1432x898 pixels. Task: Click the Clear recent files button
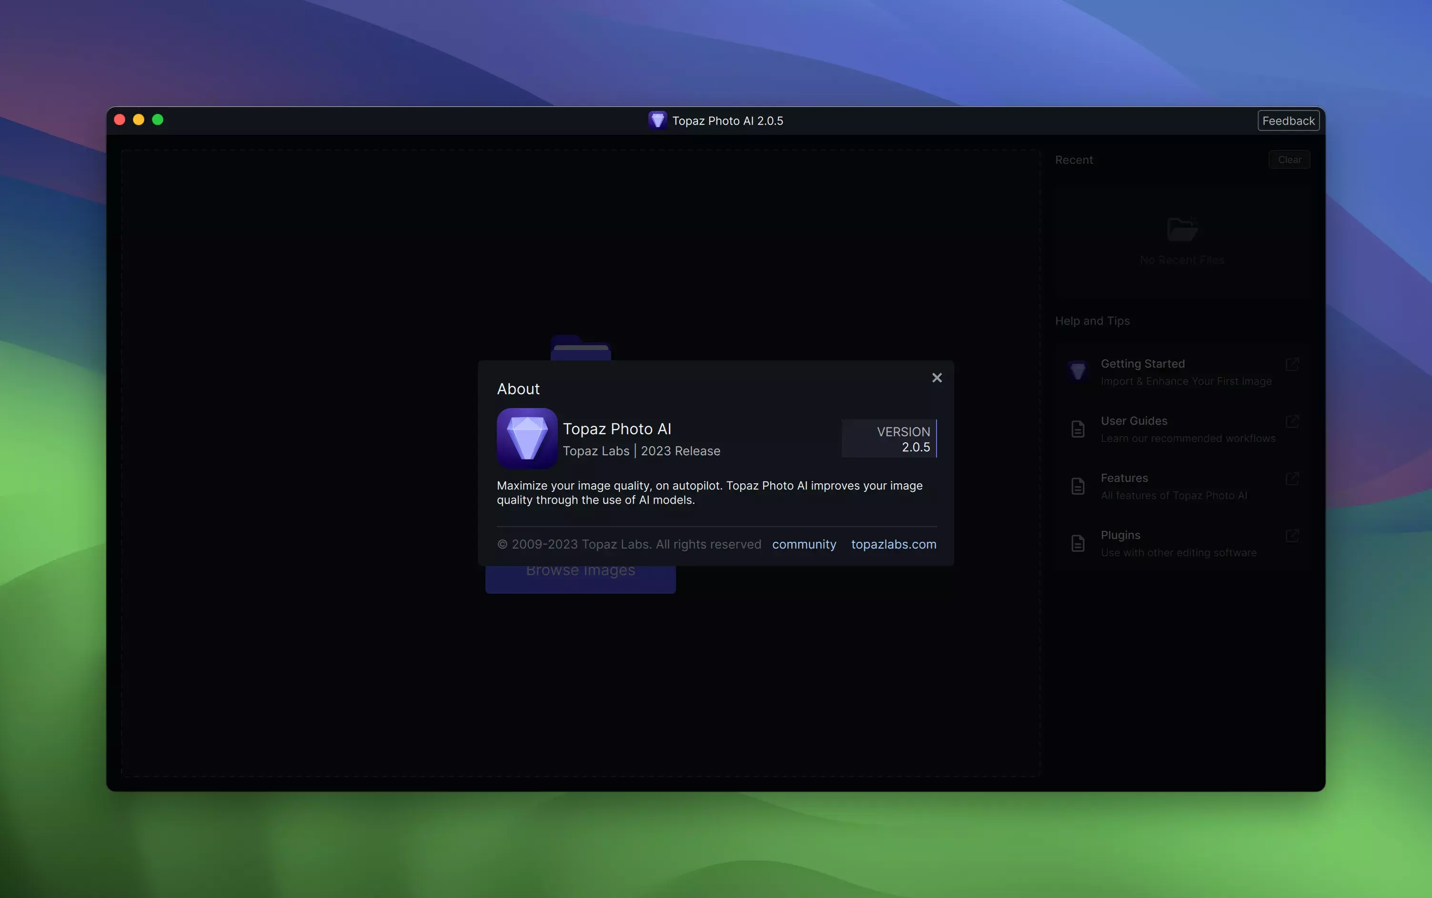(x=1289, y=160)
